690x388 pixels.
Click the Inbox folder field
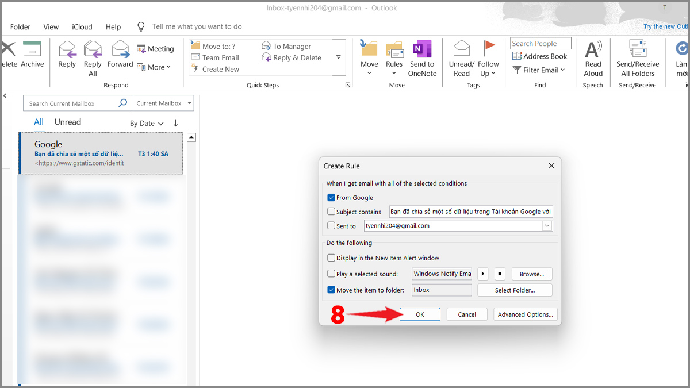[x=442, y=290]
